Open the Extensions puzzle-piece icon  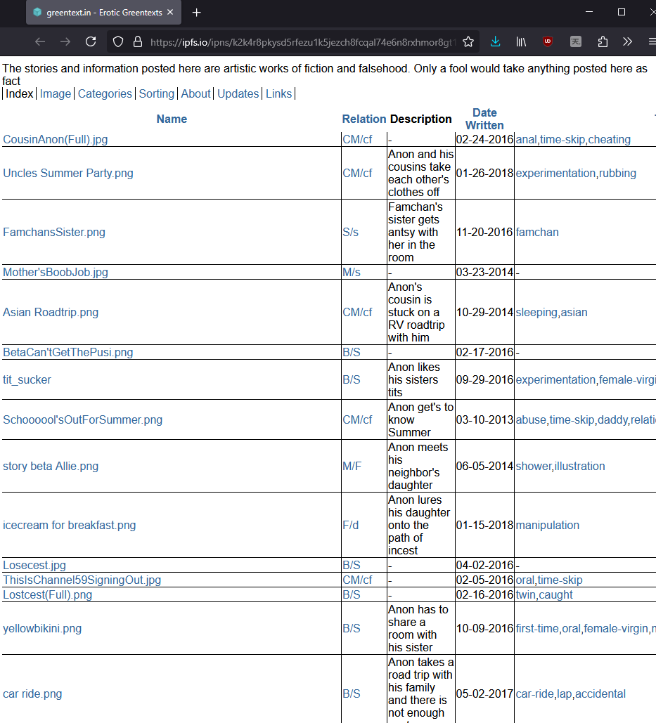[x=603, y=42]
